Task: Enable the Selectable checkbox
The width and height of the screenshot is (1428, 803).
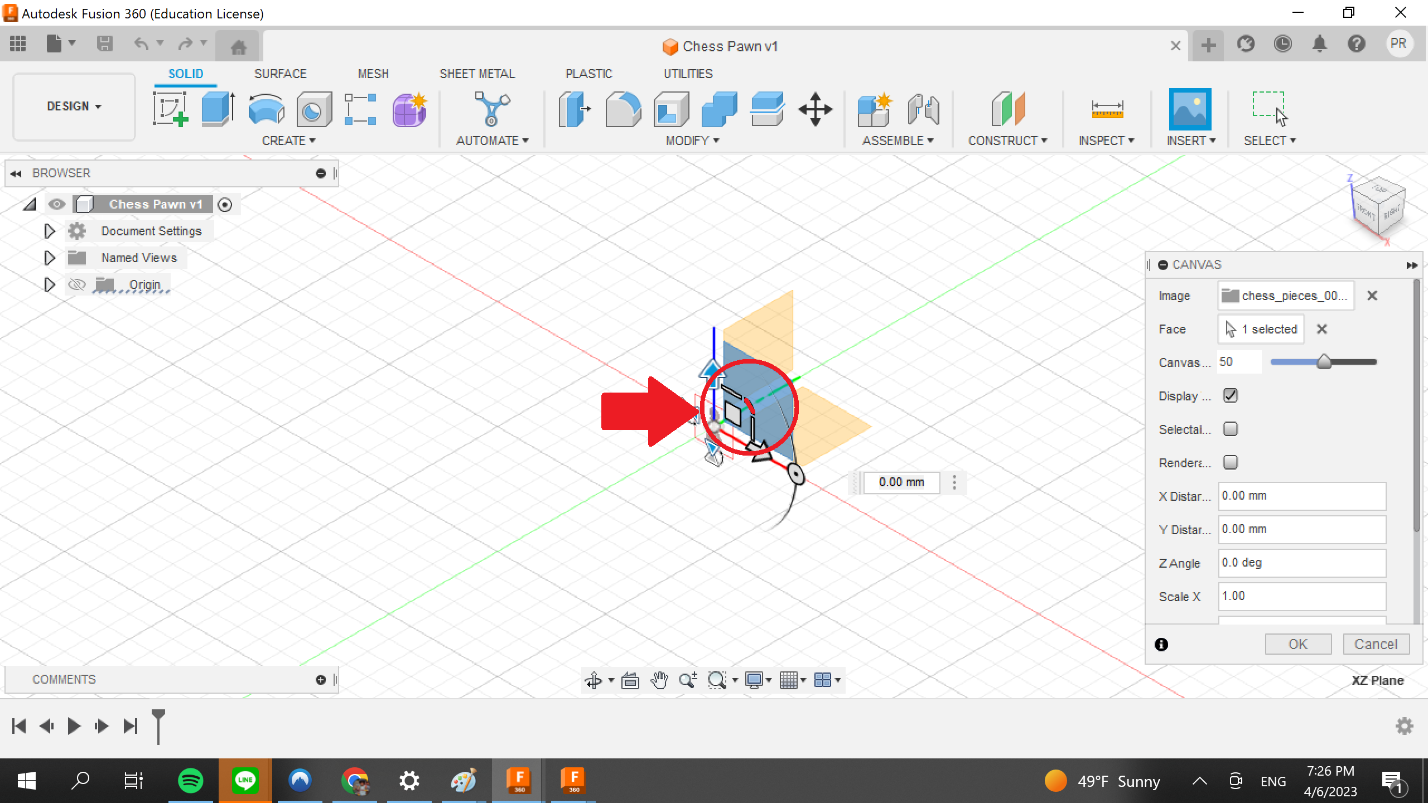Action: pyautogui.click(x=1231, y=428)
